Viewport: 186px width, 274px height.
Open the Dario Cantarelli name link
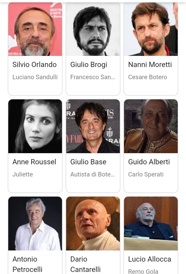(85, 264)
